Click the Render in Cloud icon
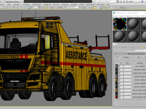This screenshot has width=146, height=109. point(119,8)
